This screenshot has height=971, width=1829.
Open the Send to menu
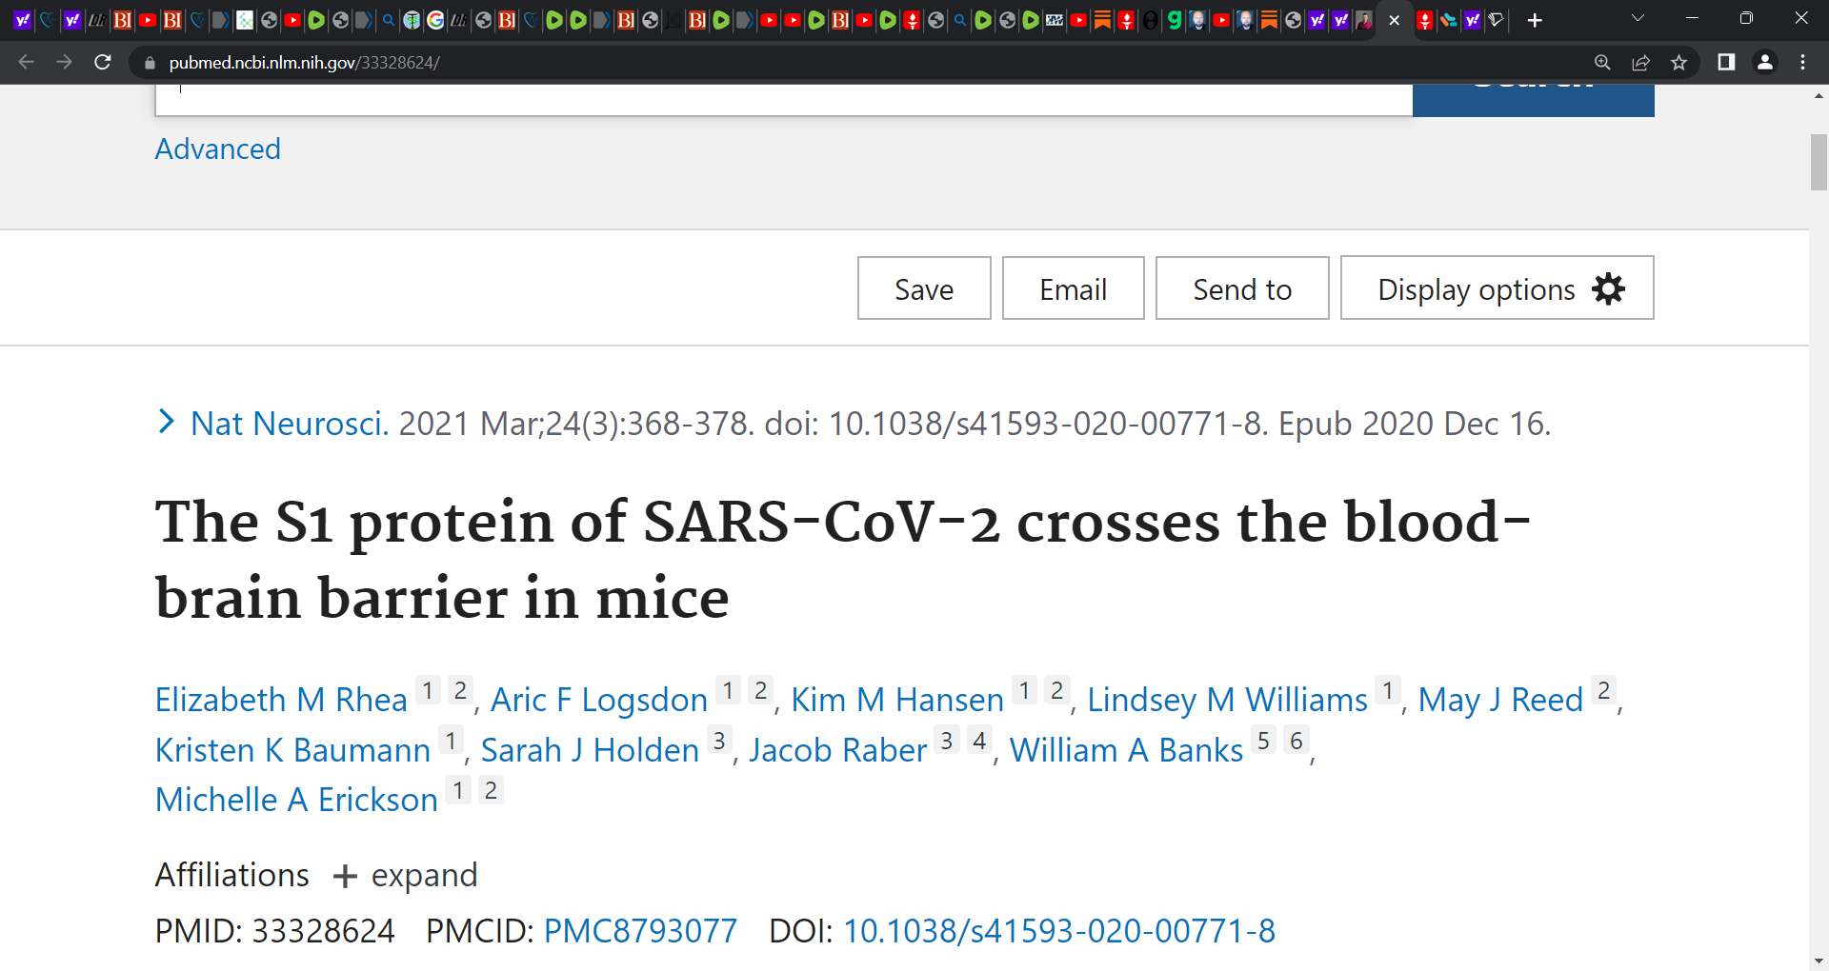click(x=1242, y=287)
